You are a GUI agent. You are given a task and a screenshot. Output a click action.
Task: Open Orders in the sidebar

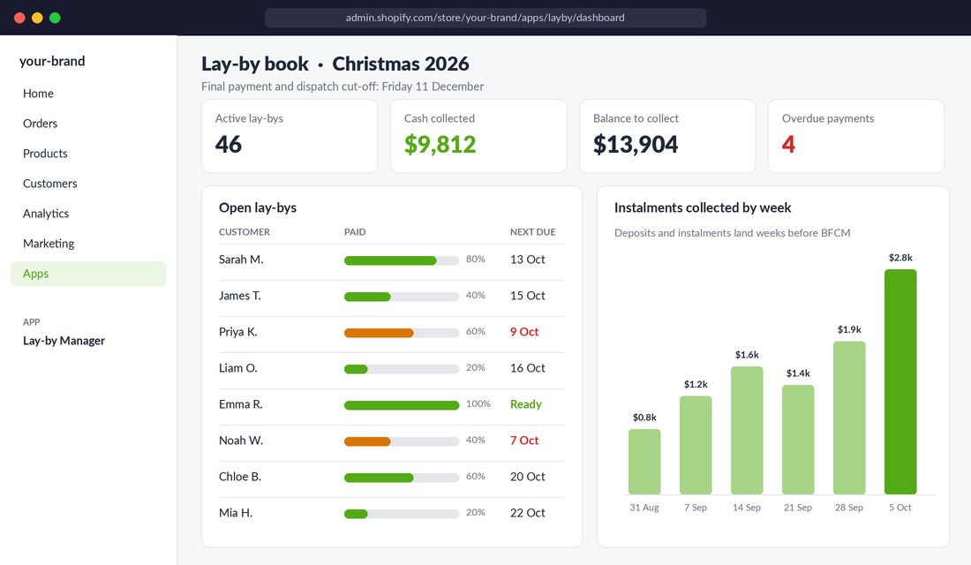tap(41, 124)
